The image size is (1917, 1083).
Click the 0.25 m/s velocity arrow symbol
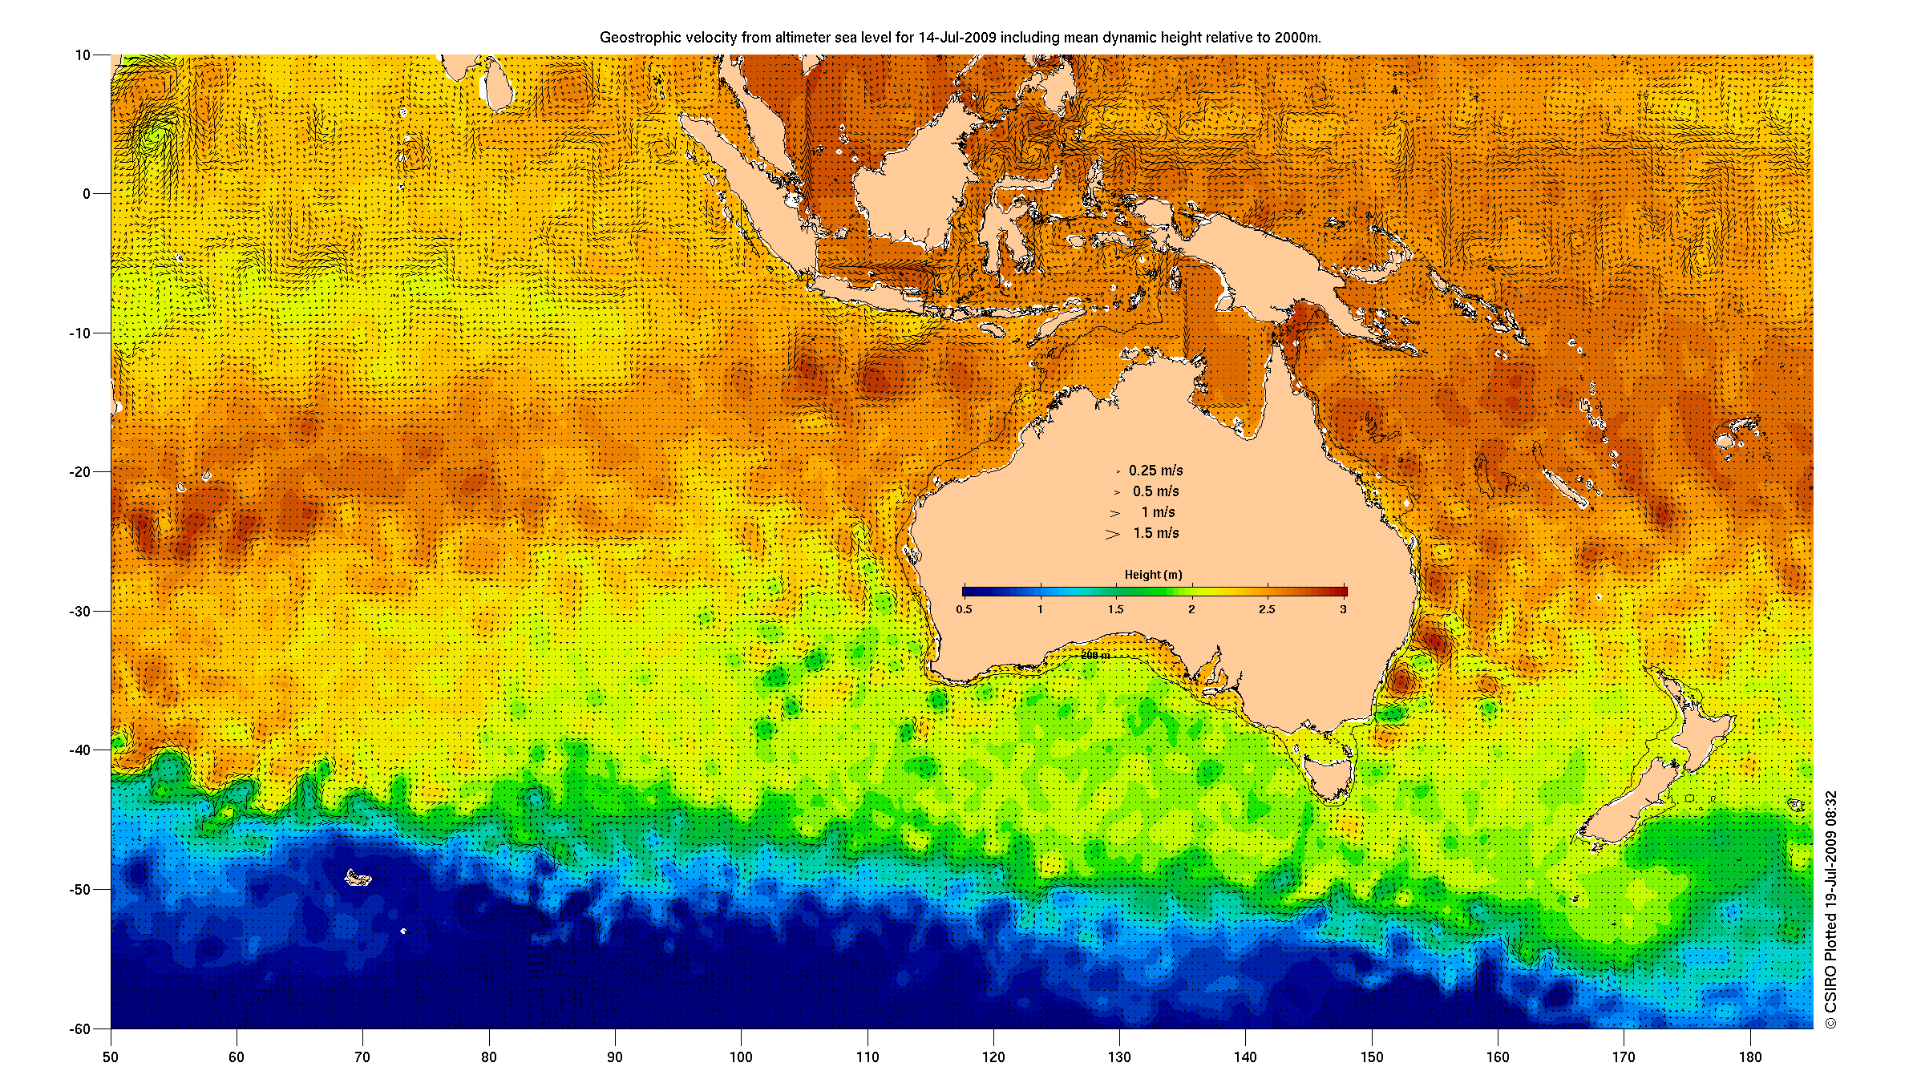[x=1118, y=471]
